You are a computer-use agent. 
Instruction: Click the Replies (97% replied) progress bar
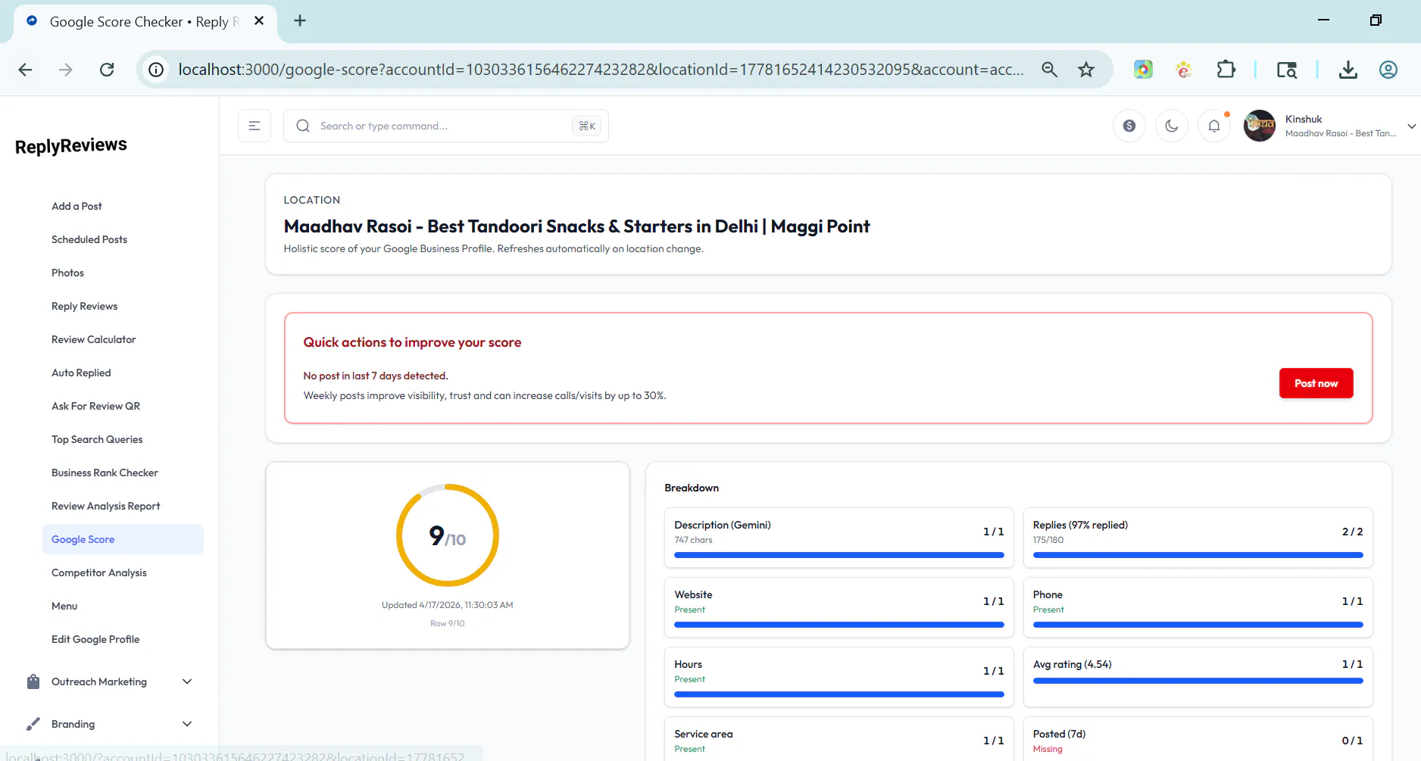[x=1198, y=555]
